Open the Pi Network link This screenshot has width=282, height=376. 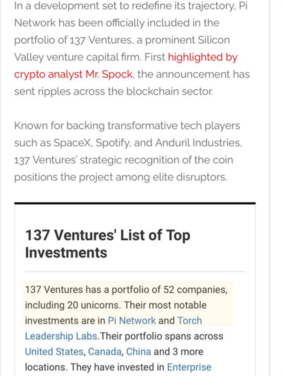click(x=132, y=321)
